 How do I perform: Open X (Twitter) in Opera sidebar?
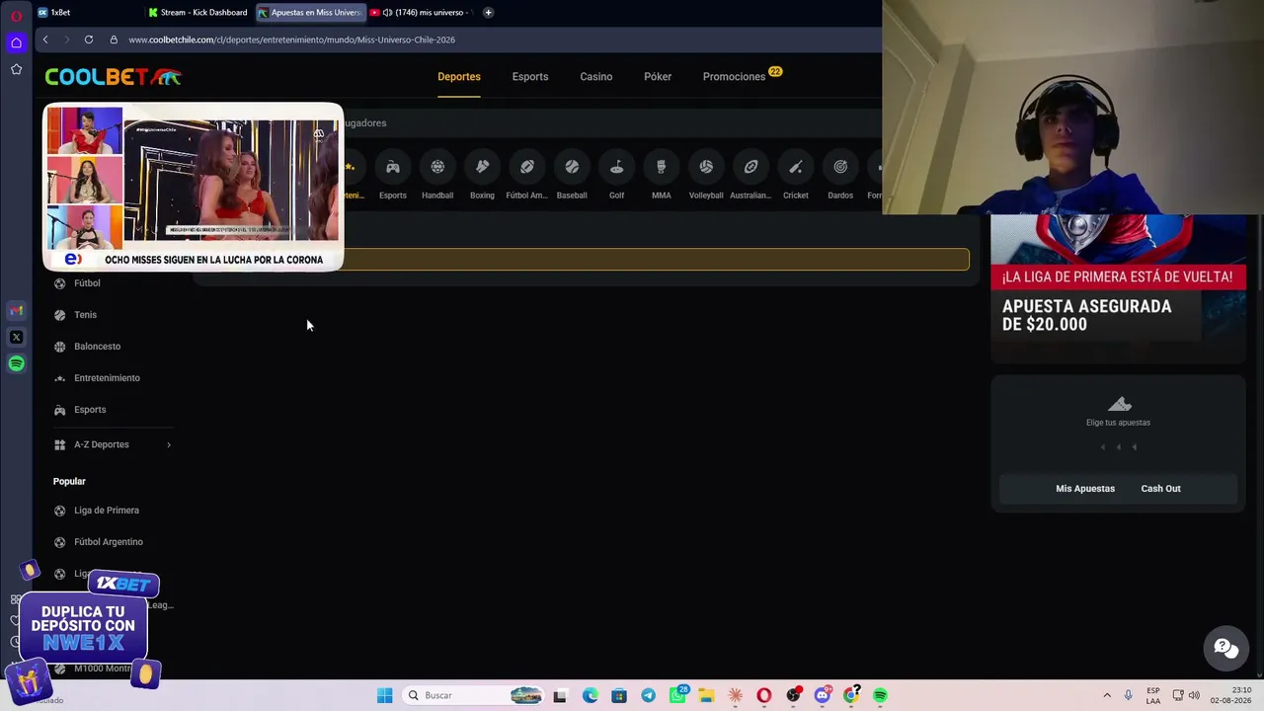16,338
